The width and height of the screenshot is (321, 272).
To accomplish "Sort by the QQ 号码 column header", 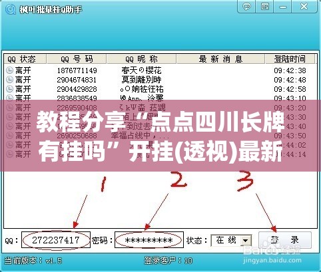I will click(x=77, y=59).
